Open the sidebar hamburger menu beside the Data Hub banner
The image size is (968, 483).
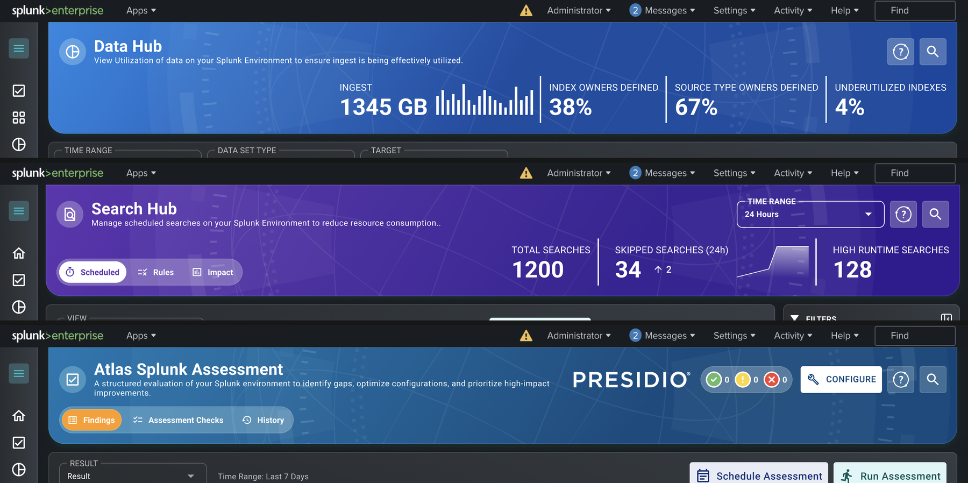pos(19,48)
